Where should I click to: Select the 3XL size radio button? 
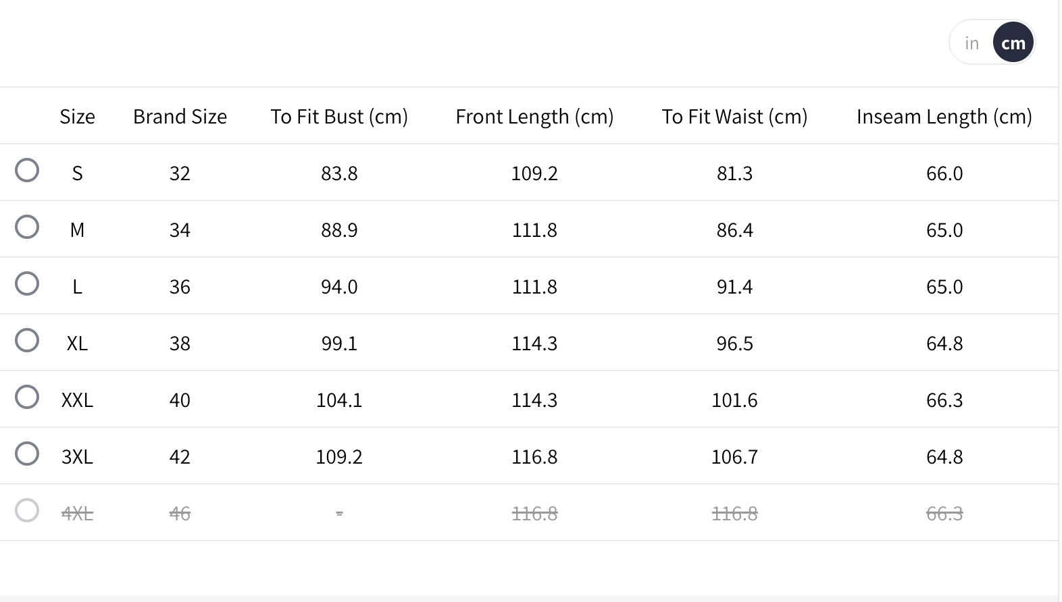(x=27, y=454)
